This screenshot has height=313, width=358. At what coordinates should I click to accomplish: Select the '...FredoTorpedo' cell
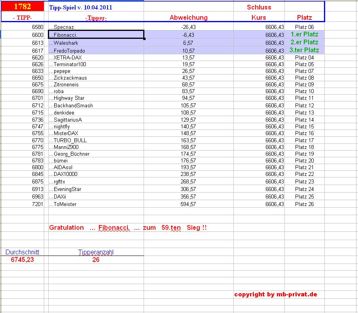click(96, 51)
